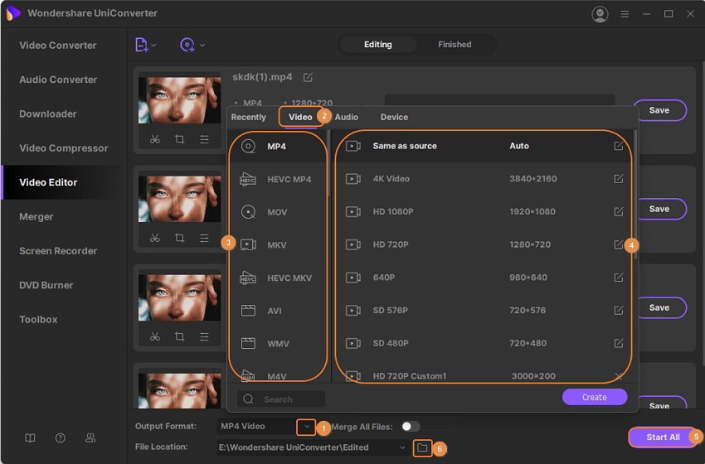Expand the File Location path dropdown
Screen dimensions: 705x464
pos(403,447)
